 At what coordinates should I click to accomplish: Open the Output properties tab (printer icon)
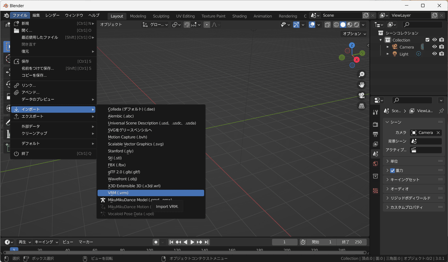point(376,134)
